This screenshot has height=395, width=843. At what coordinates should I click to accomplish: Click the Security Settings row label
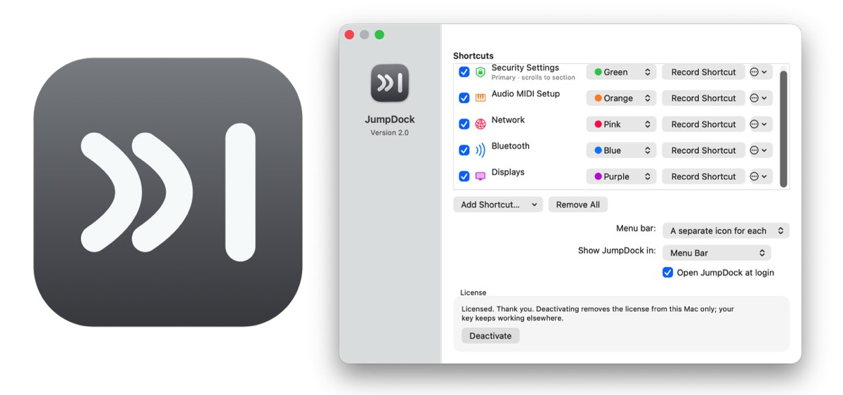coord(525,67)
